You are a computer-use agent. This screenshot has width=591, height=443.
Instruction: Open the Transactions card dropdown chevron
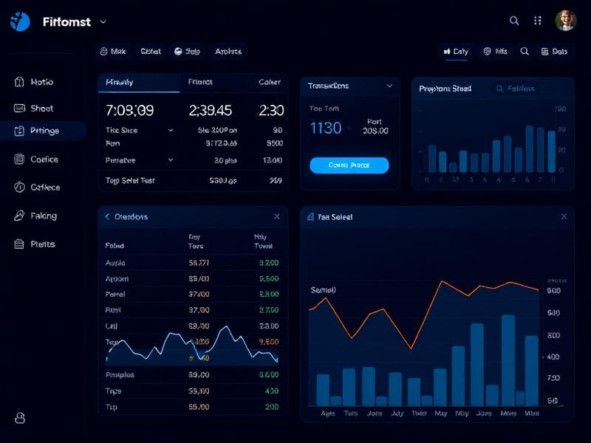click(x=389, y=86)
